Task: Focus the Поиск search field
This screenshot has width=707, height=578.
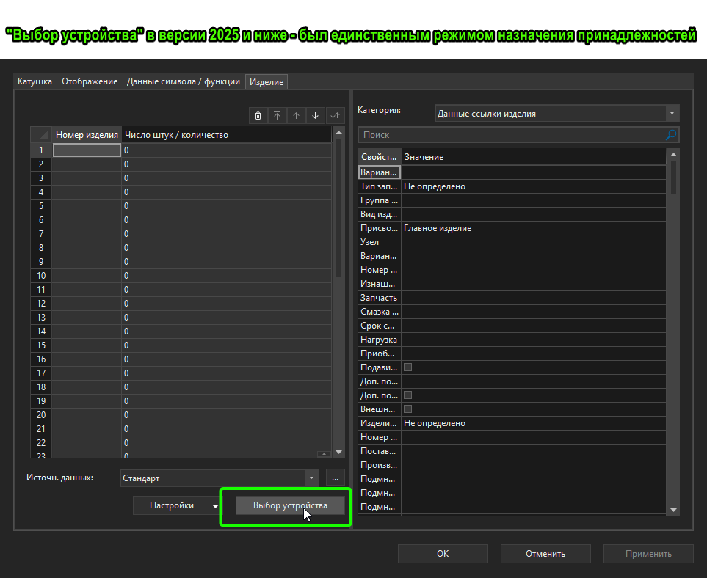Action: pos(513,135)
